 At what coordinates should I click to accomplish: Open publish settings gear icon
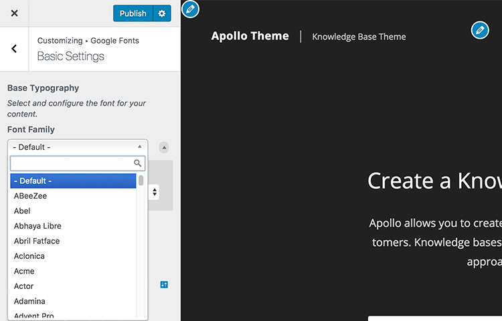point(162,13)
